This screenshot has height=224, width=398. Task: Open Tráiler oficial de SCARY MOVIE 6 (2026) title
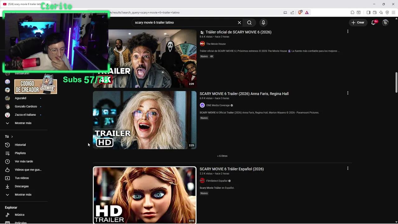coord(238,32)
